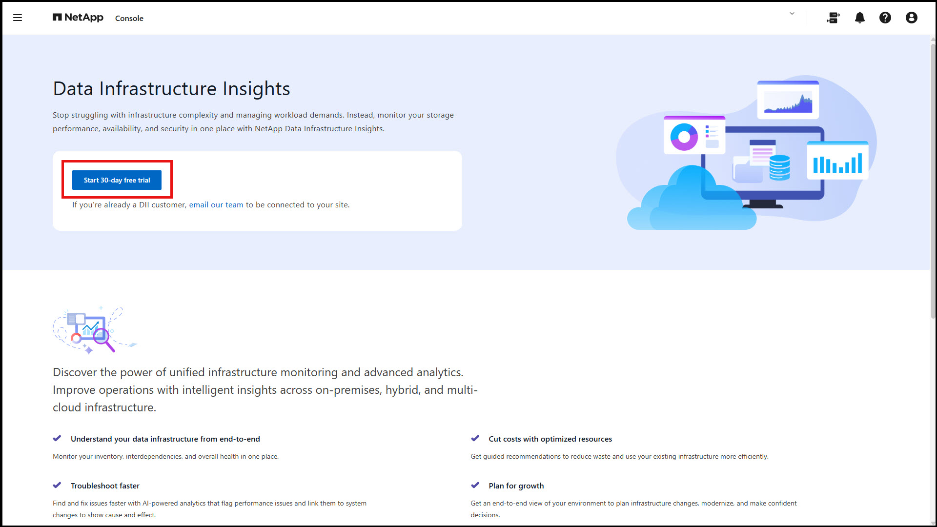Click the NetApp logo
Screen dimensions: 937x527
78,18
